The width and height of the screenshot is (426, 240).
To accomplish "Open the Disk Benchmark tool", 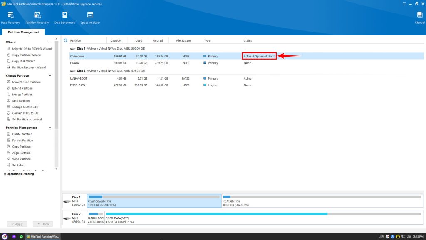I will (x=64, y=18).
